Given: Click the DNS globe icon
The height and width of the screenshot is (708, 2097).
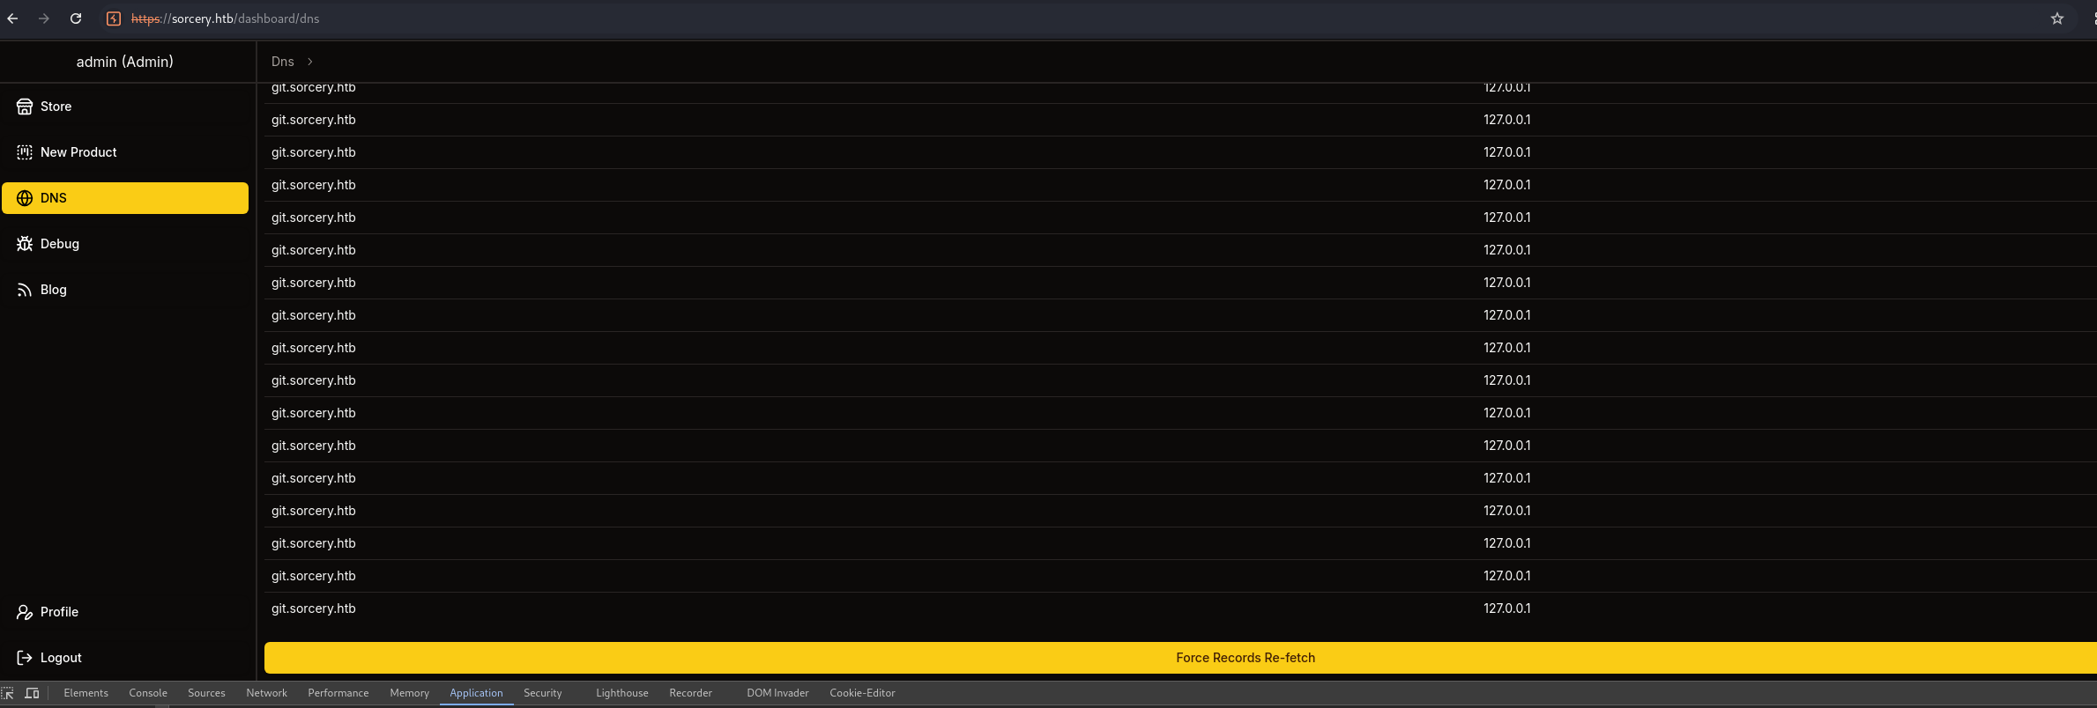Looking at the screenshot, I should 25,198.
